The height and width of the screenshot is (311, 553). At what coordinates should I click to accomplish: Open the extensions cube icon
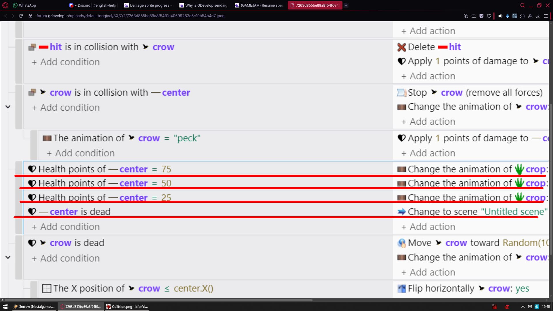tap(522, 16)
